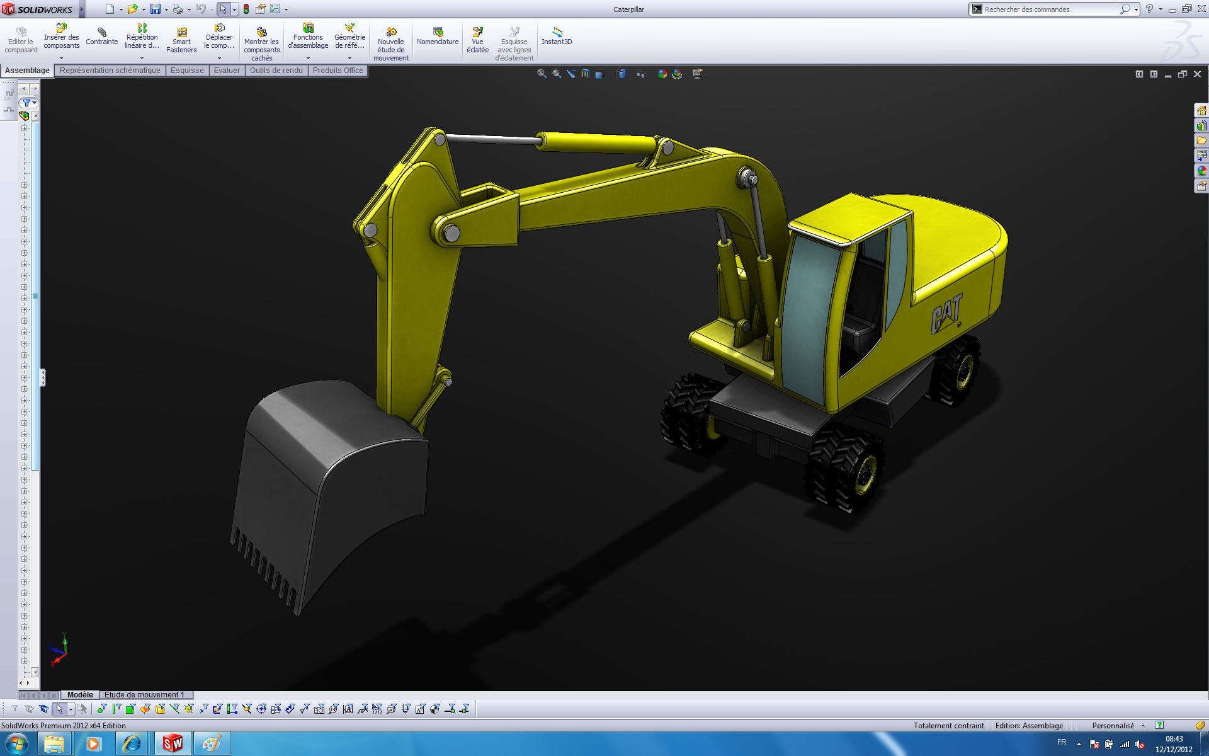The width and height of the screenshot is (1209, 756).
Task: Expand the SolidWorks menu arrow
Action: coord(81,9)
